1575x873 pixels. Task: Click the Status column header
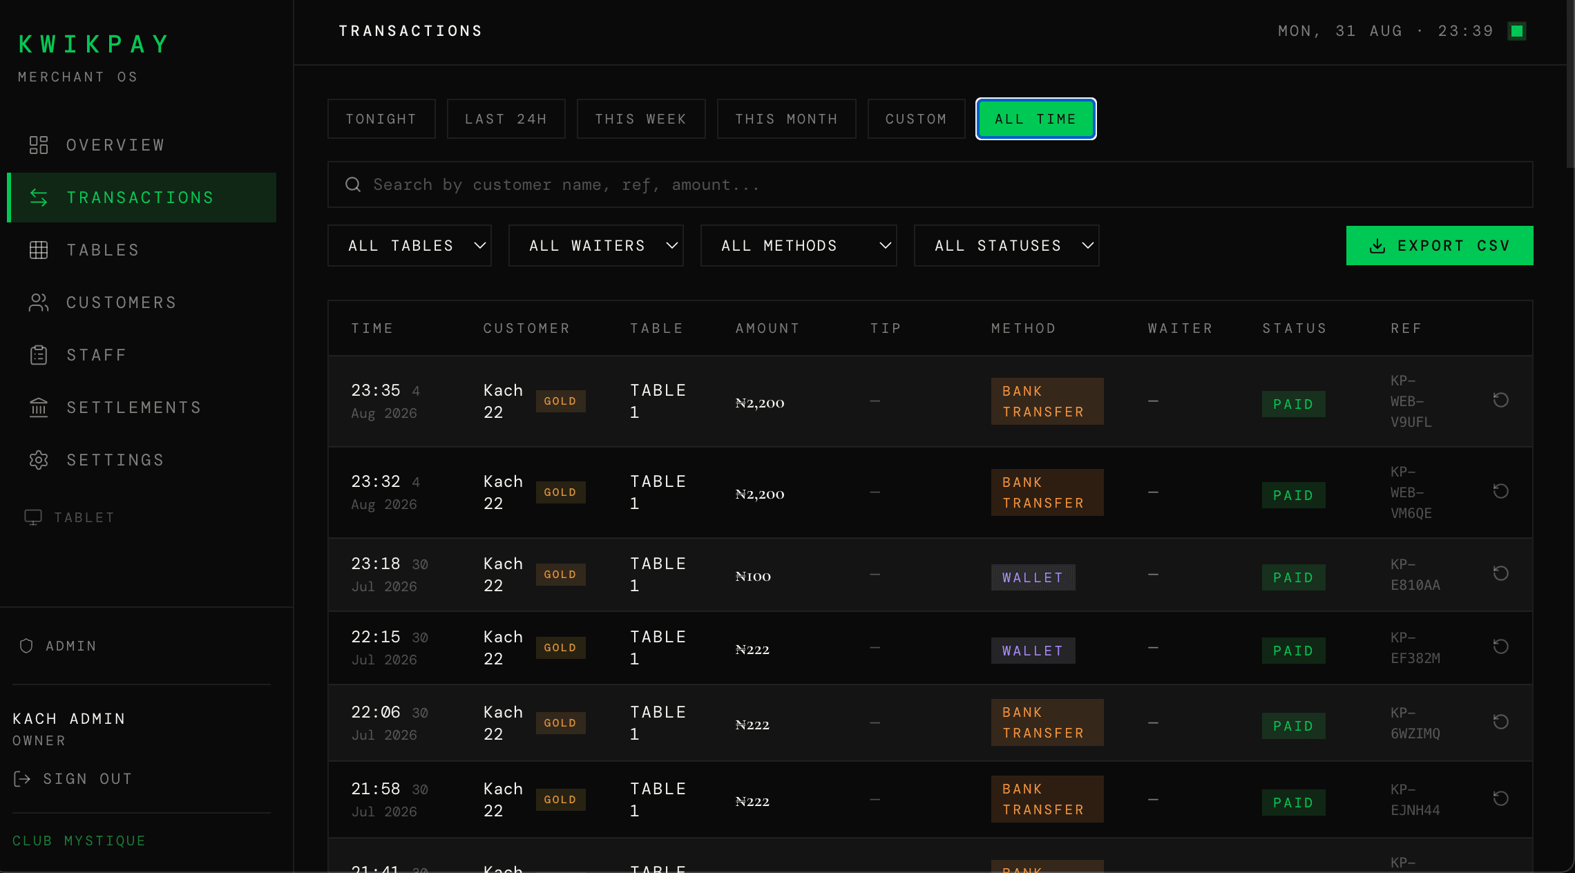tap(1295, 328)
